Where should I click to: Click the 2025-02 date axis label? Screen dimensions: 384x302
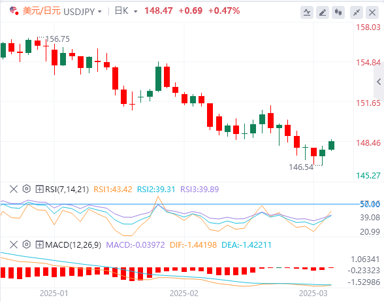pos(184,294)
